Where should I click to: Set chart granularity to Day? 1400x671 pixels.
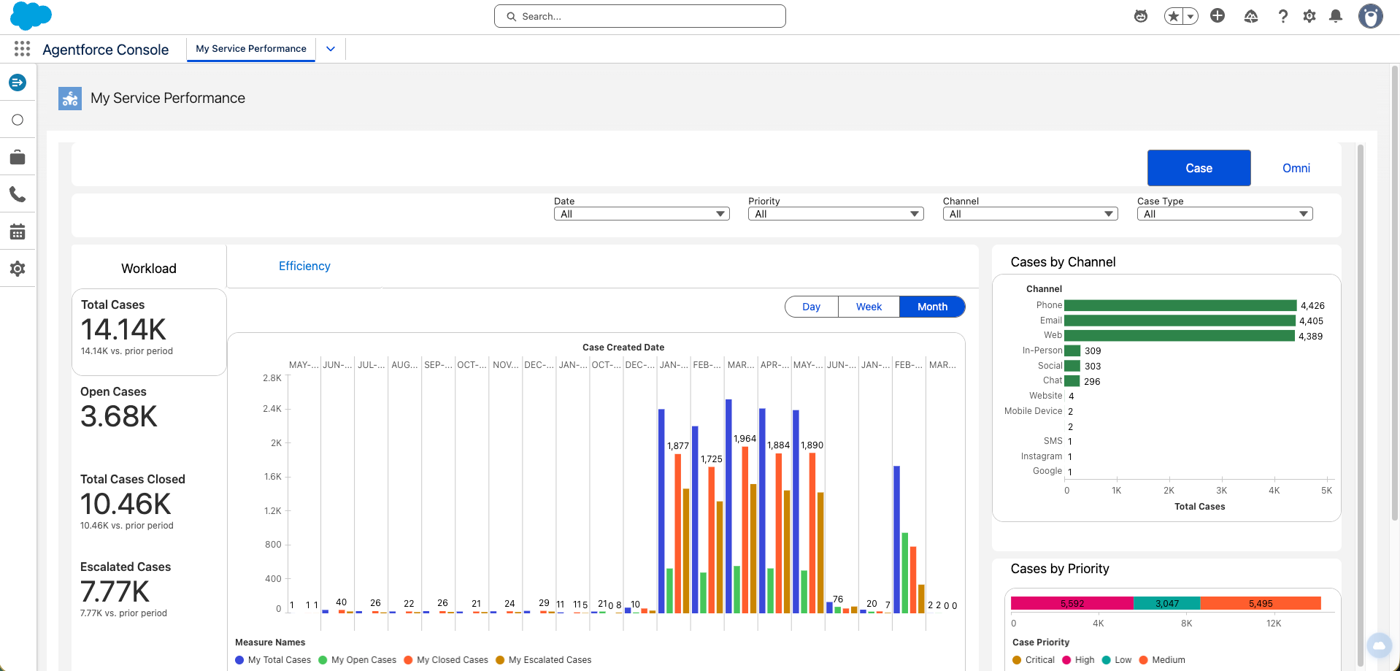coord(811,307)
